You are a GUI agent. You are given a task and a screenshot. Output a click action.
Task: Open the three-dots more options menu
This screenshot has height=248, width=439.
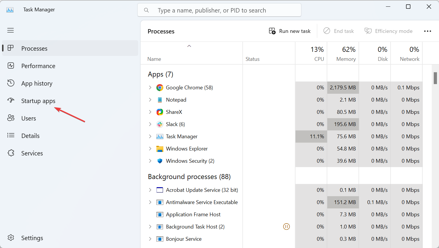pyautogui.click(x=428, y=31)
